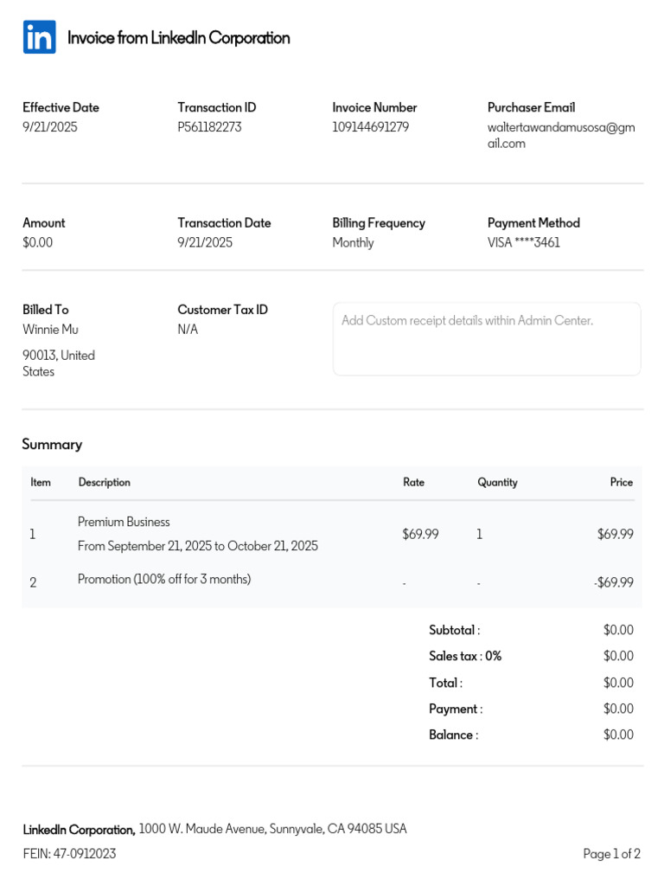Select the LinkedIn Corporation footer name

[x=79, y=830]
